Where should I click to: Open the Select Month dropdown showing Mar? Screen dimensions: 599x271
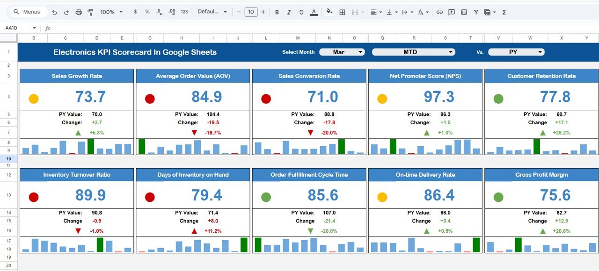click(x=342, y=52)
